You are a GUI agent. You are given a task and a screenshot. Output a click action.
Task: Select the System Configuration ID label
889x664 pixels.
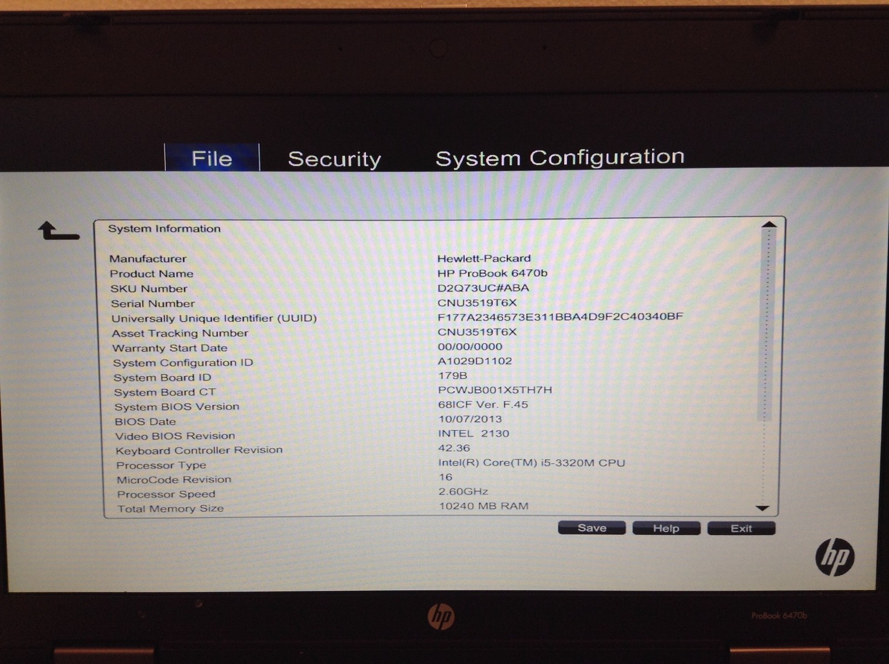pyautogui.click(x=183, y=363)
